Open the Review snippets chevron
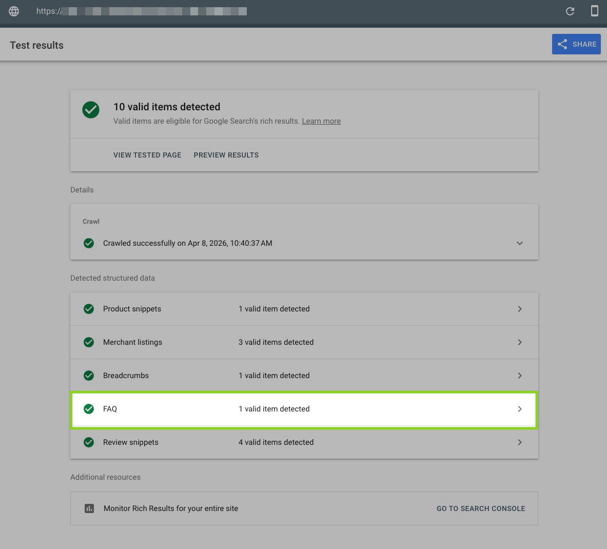607x549 pixels. [519, 442]
